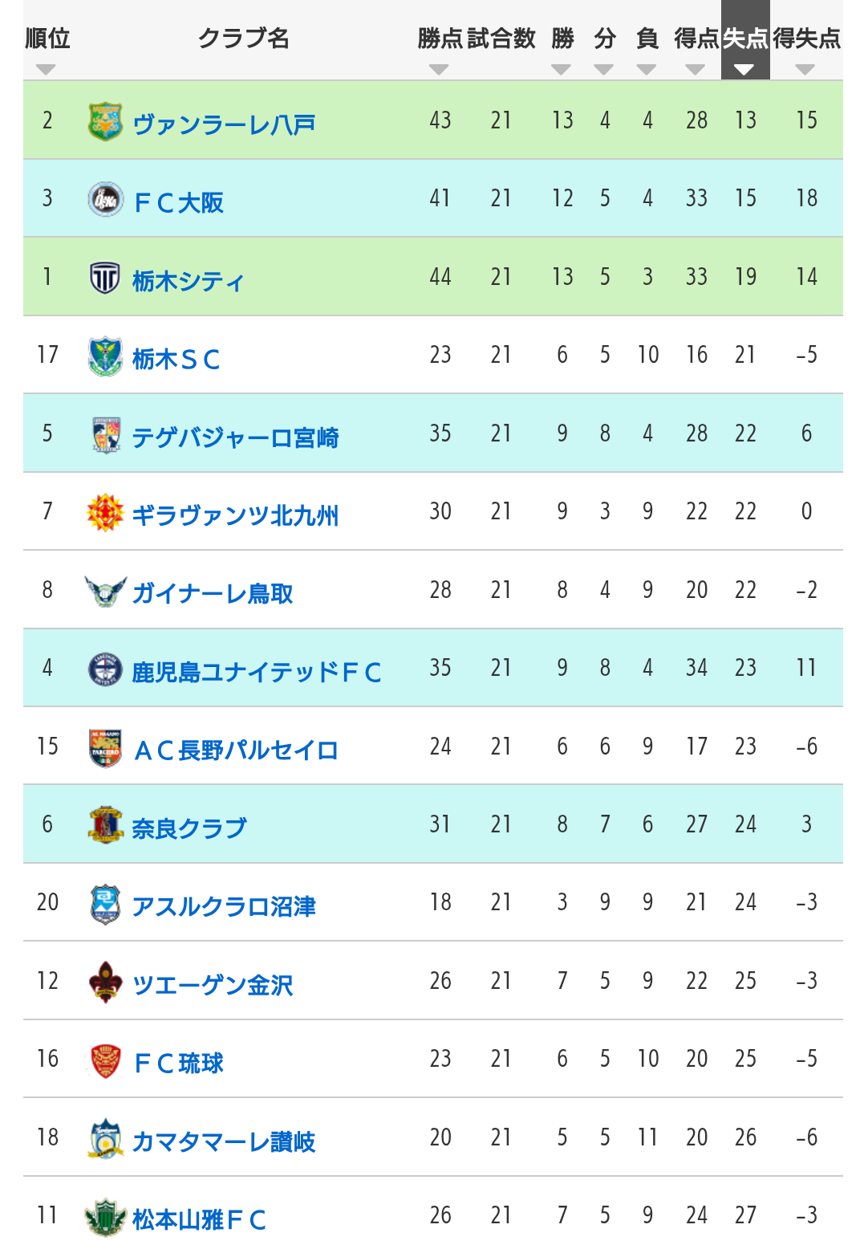Select the 試合数 column header
This screenshot has height=1249, width=864.
click(501, 38)
